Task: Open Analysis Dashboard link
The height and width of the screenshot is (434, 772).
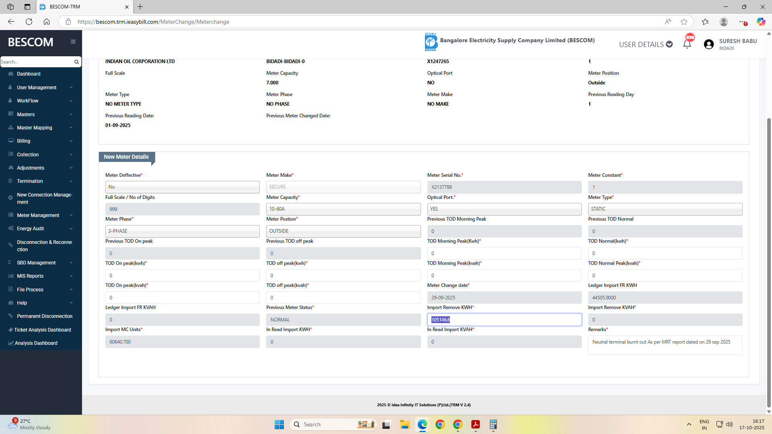Action: (36, 343)
